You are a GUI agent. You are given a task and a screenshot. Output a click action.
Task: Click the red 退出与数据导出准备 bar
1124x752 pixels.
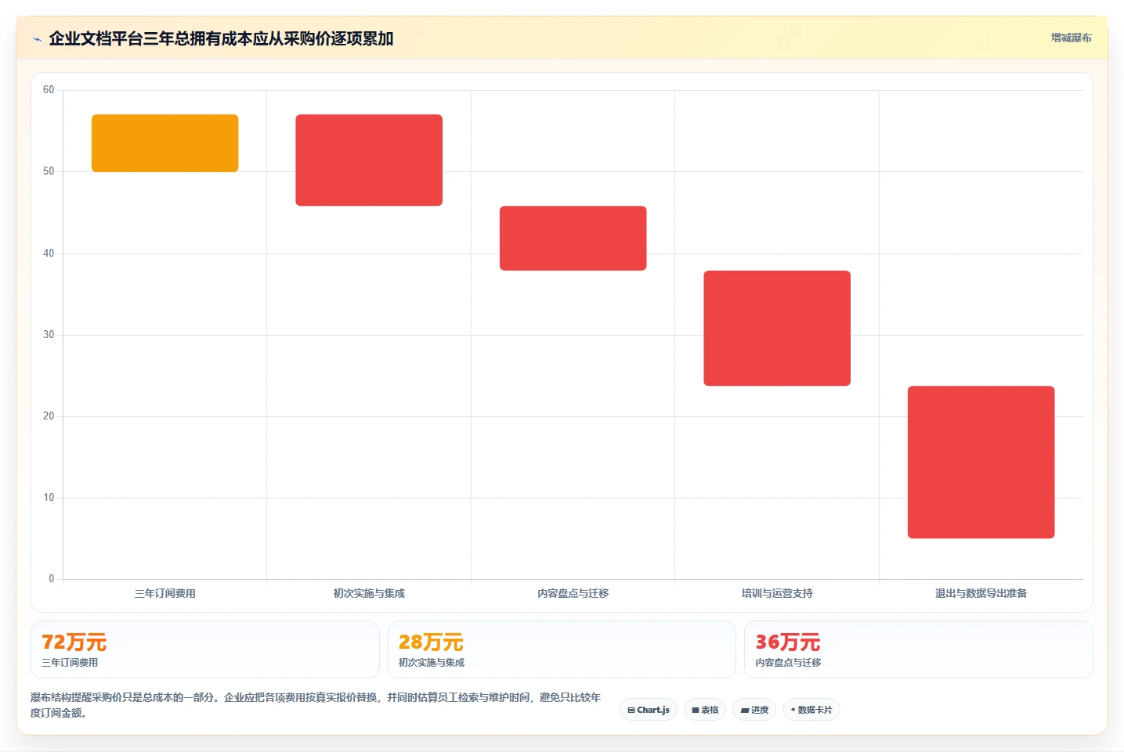[981, 462]
